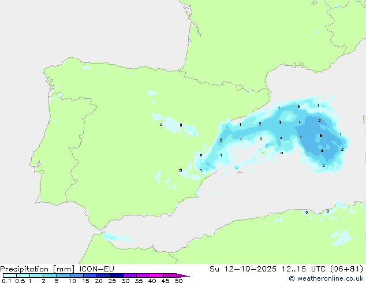Click the 20–25 mm dark blue swatch
This screenshot has width=366, height=283.
pyautogui.click(x=103, y=275)
